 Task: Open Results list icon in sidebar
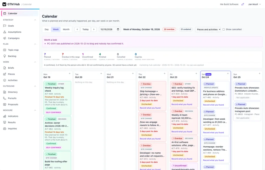[4, 122]
